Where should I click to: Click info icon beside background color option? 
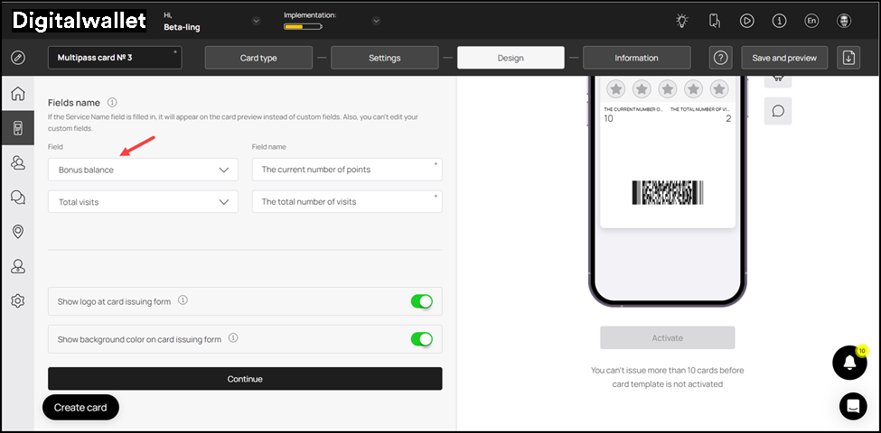[234, 338]
